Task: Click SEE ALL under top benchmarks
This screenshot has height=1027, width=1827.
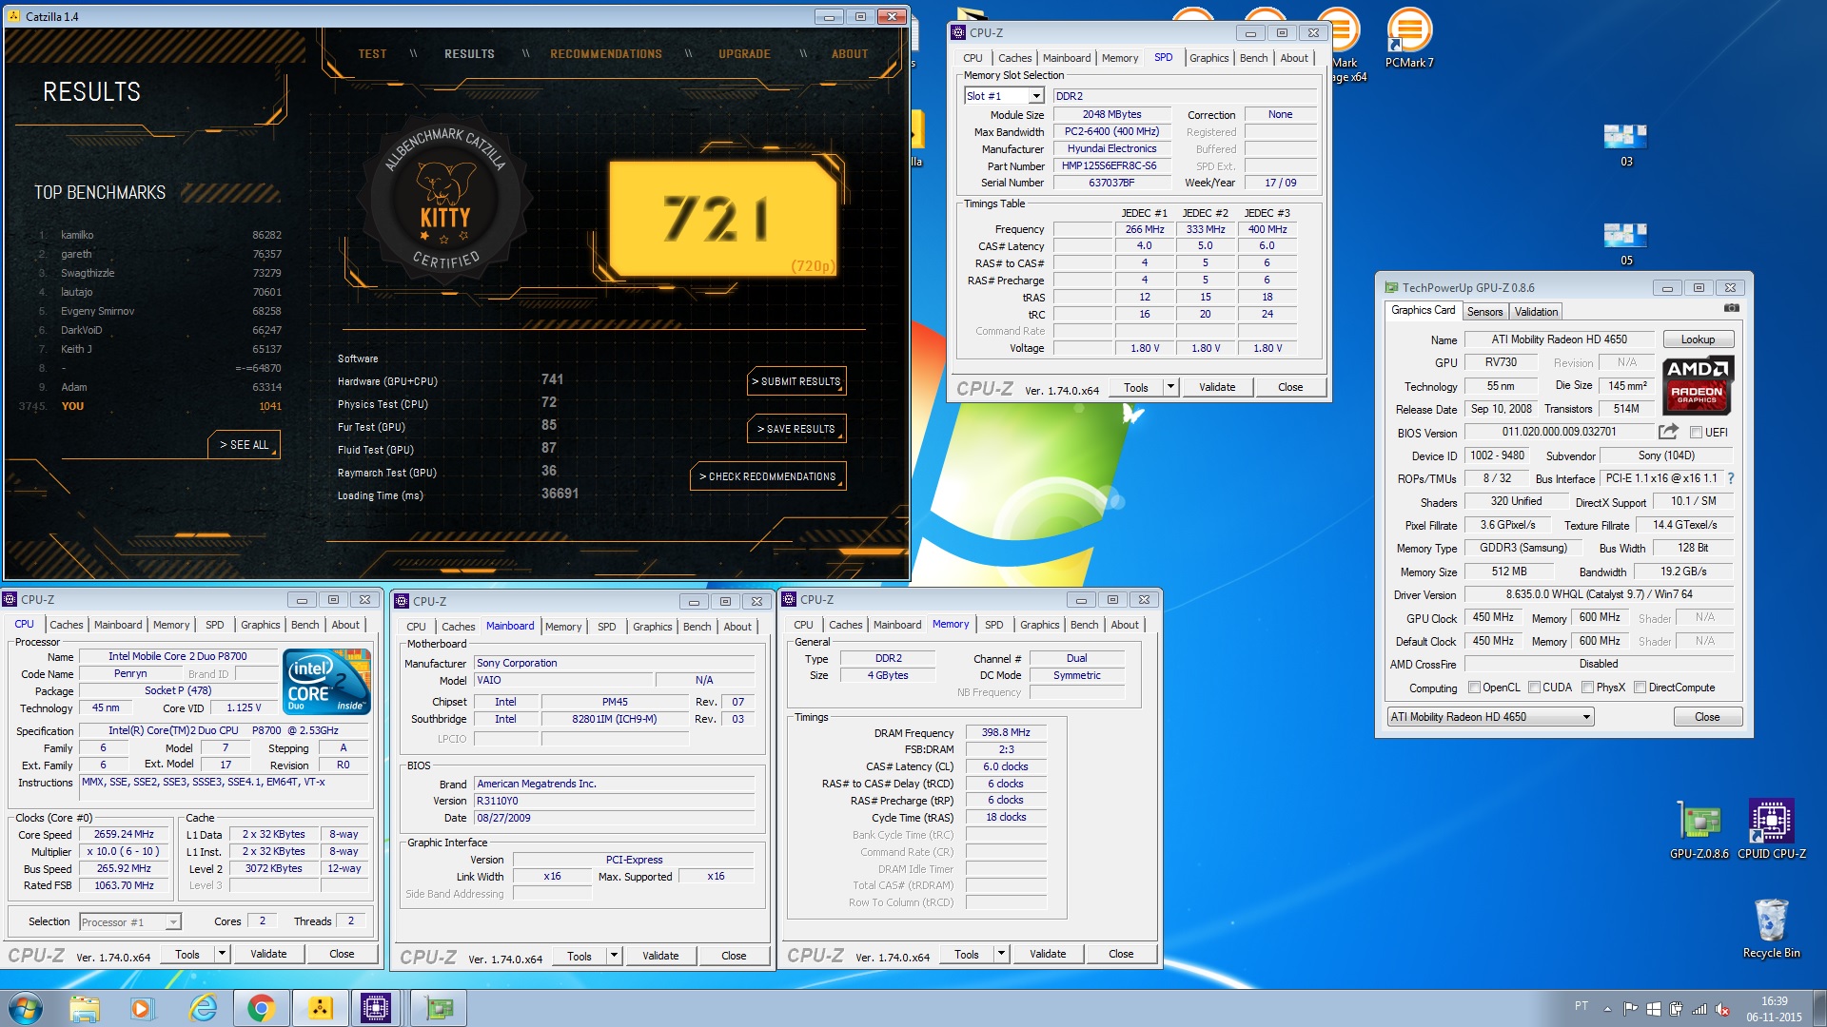Action: [244, 444]
